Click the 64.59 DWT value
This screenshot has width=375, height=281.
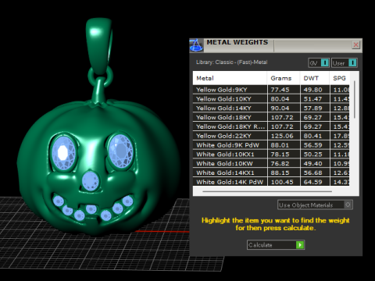pos(312,182)
